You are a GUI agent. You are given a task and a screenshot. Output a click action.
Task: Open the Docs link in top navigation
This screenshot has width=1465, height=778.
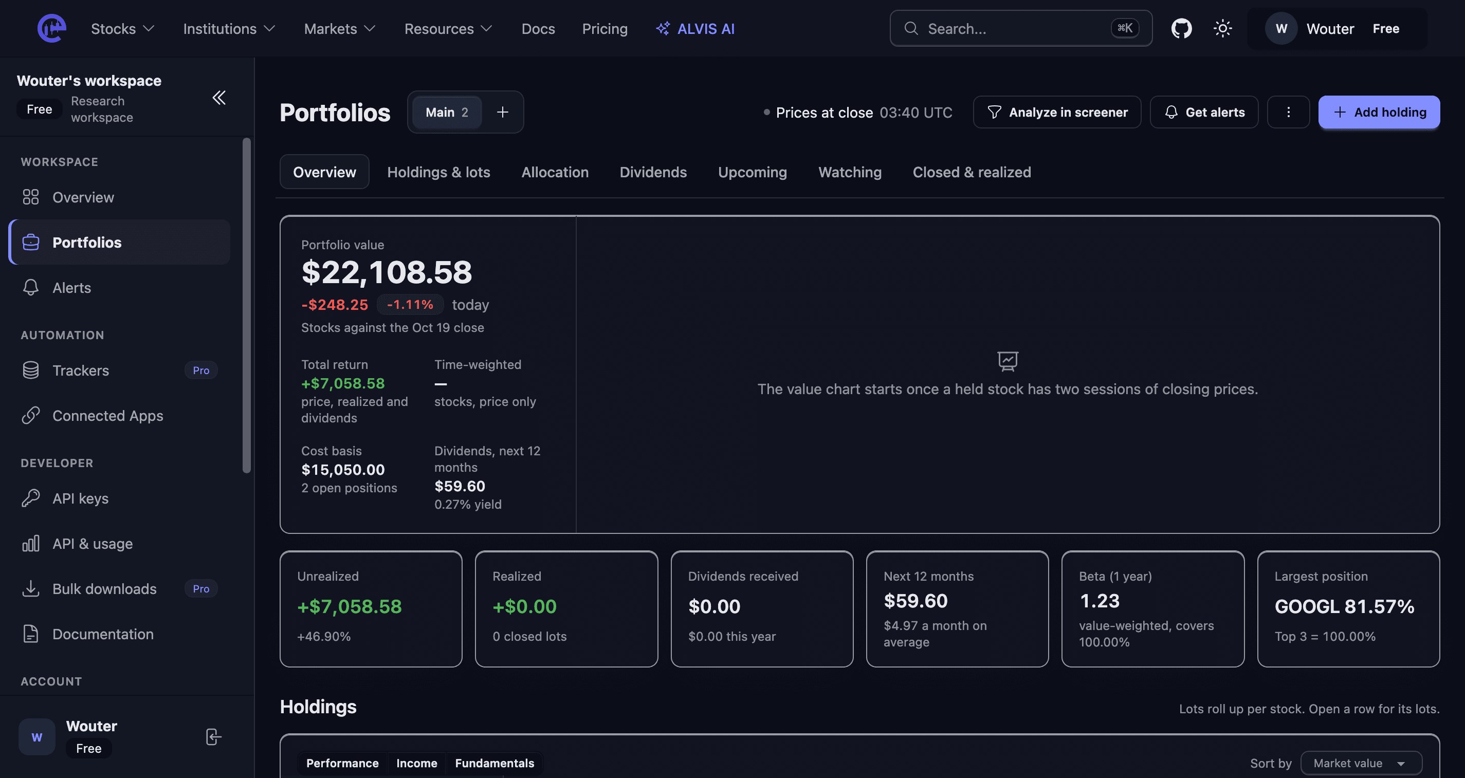(538, 28)
